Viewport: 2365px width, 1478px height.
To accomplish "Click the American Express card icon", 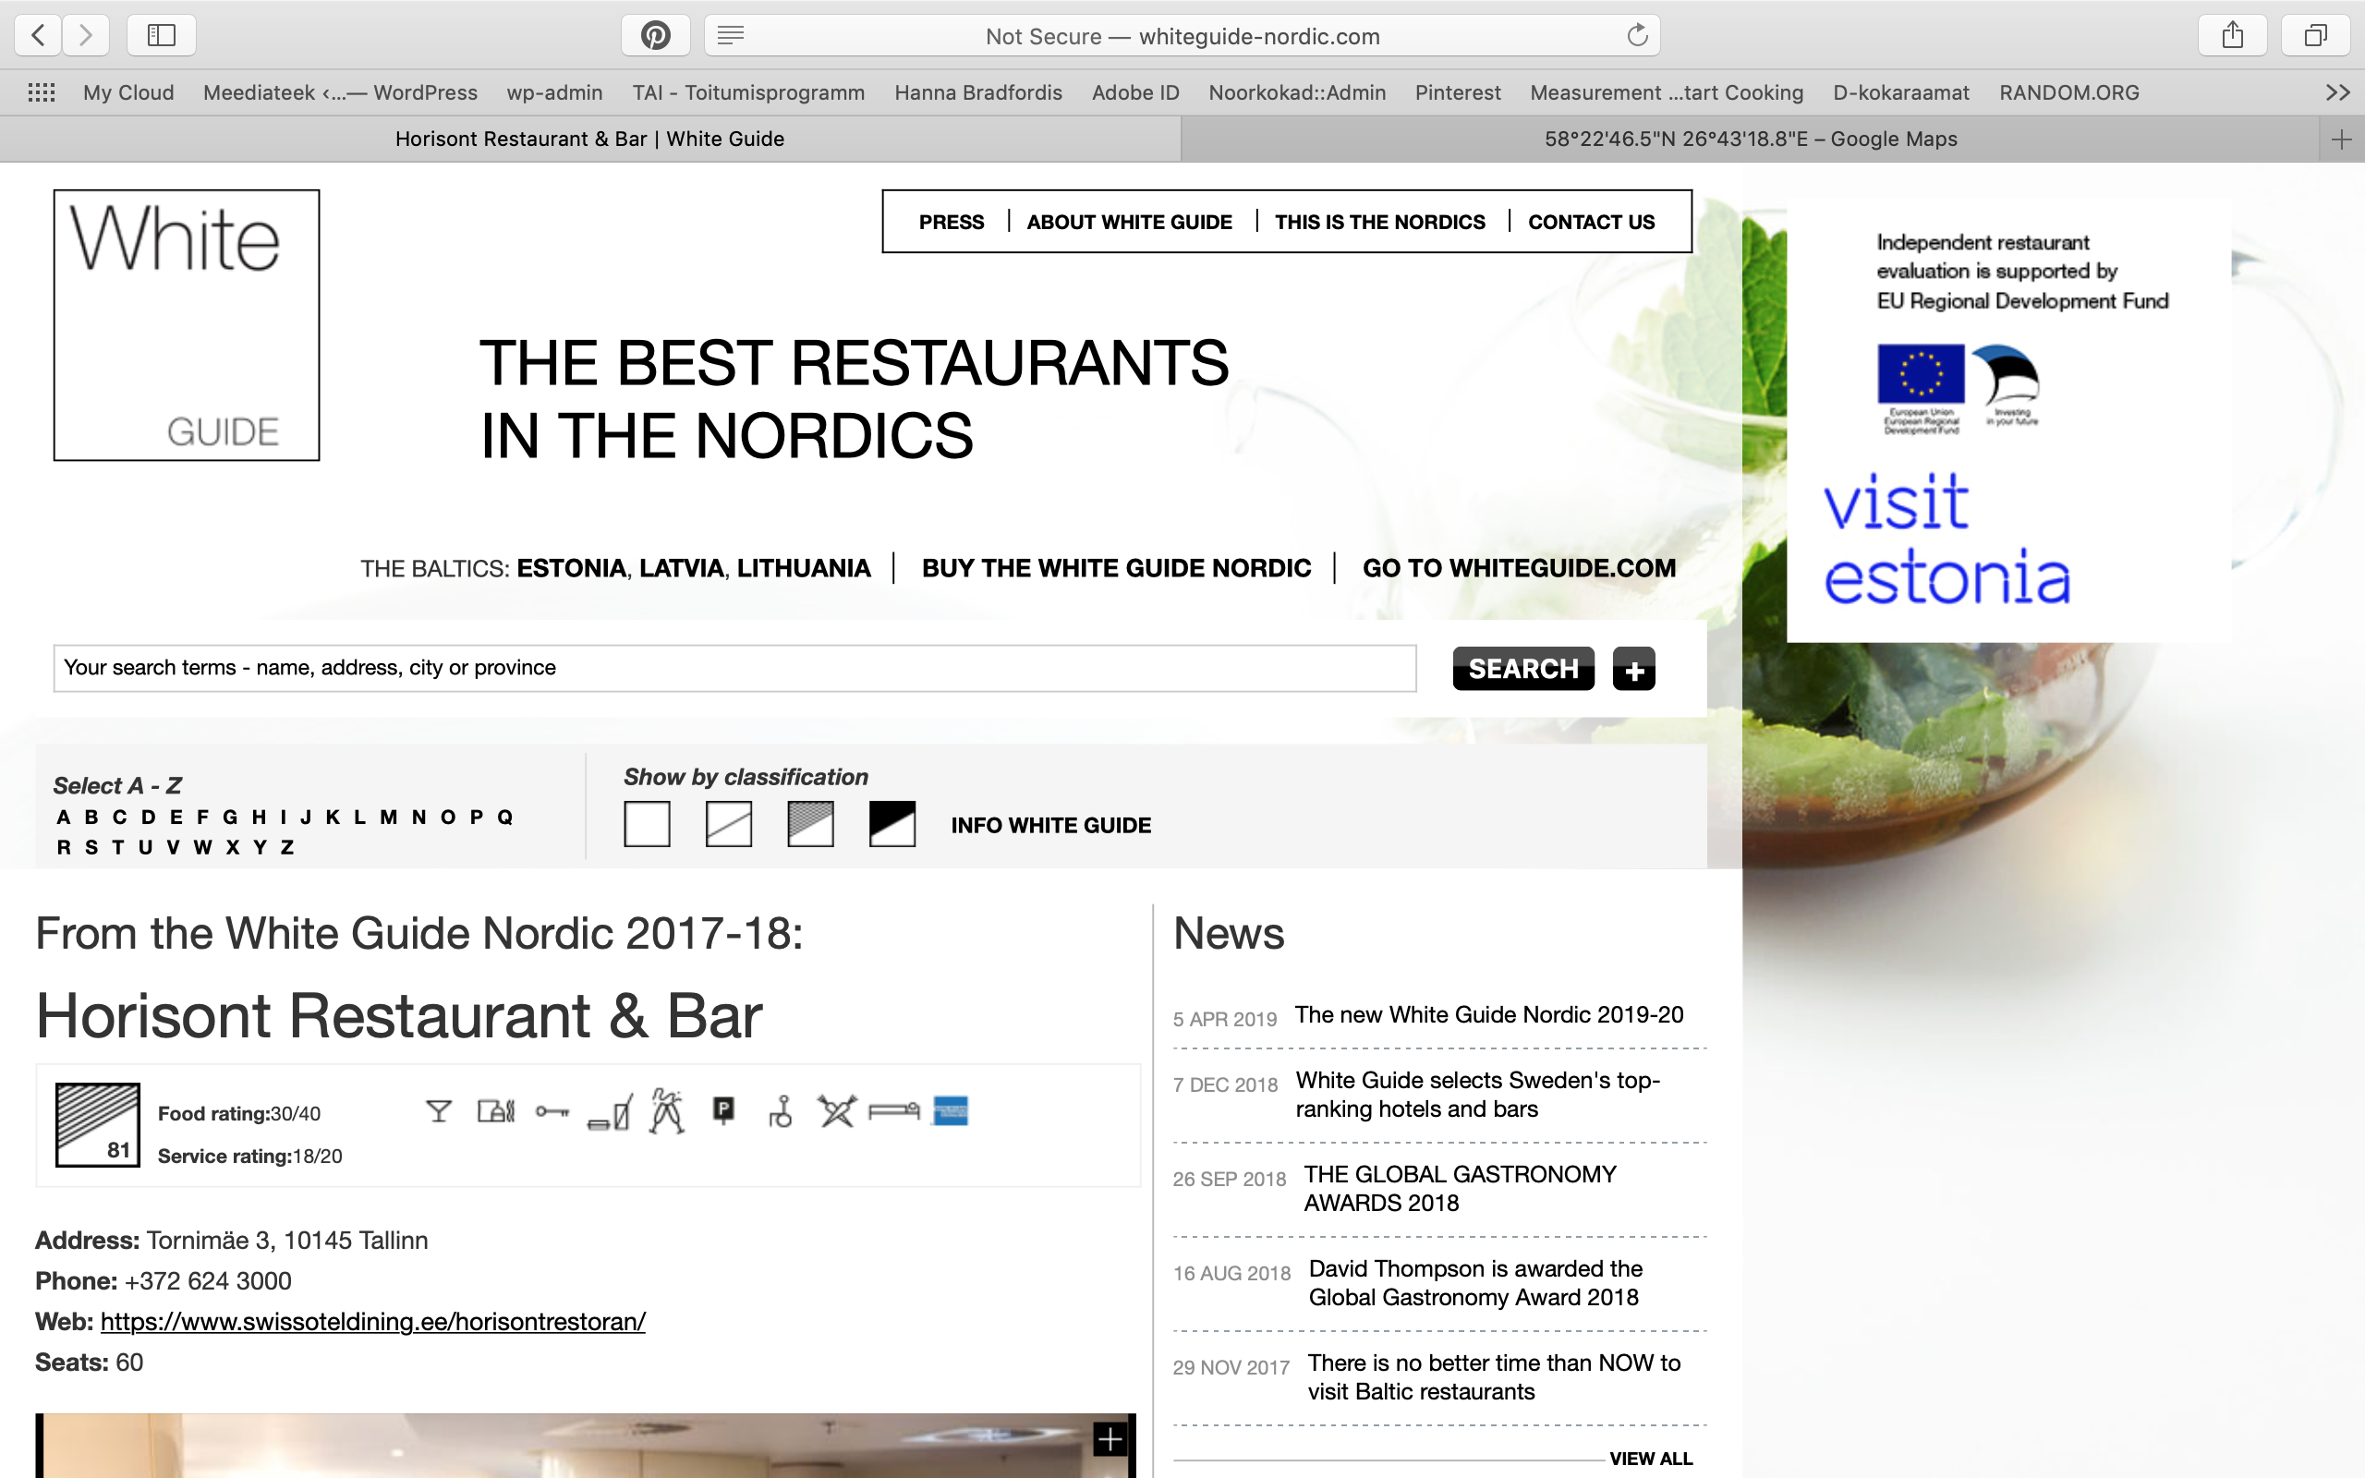I will (x=950, y=1111).
